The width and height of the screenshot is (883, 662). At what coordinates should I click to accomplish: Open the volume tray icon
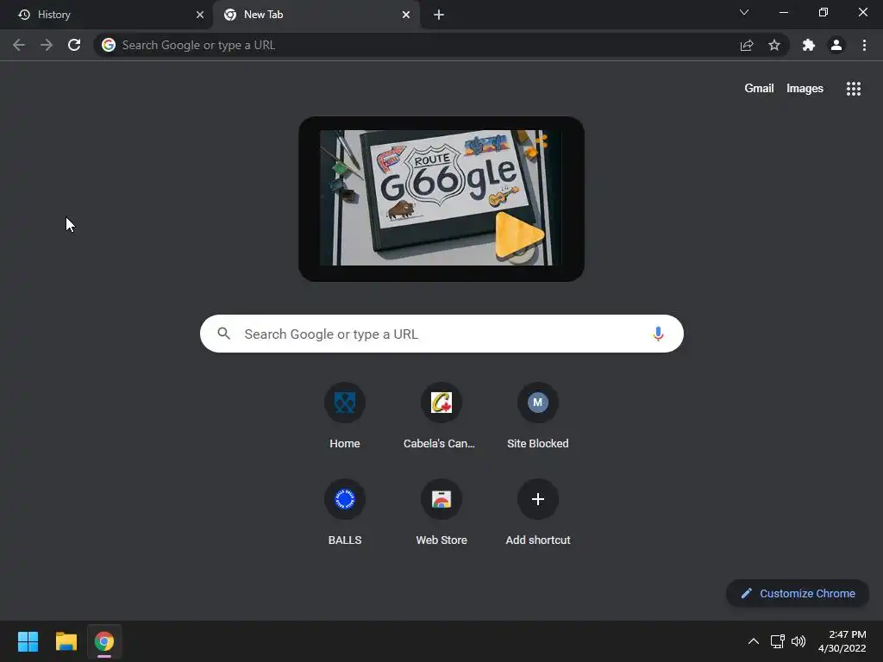(798, 641)
